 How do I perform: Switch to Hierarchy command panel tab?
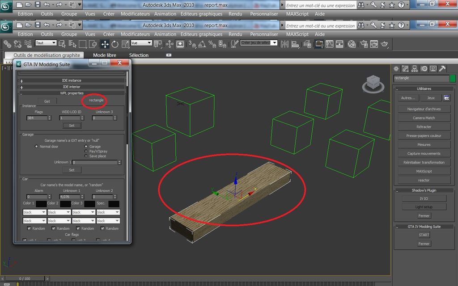click(x=415, y=69)
